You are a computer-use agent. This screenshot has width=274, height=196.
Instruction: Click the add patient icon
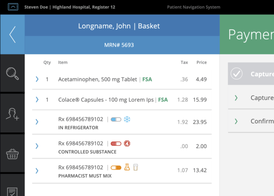click(12, 113)
